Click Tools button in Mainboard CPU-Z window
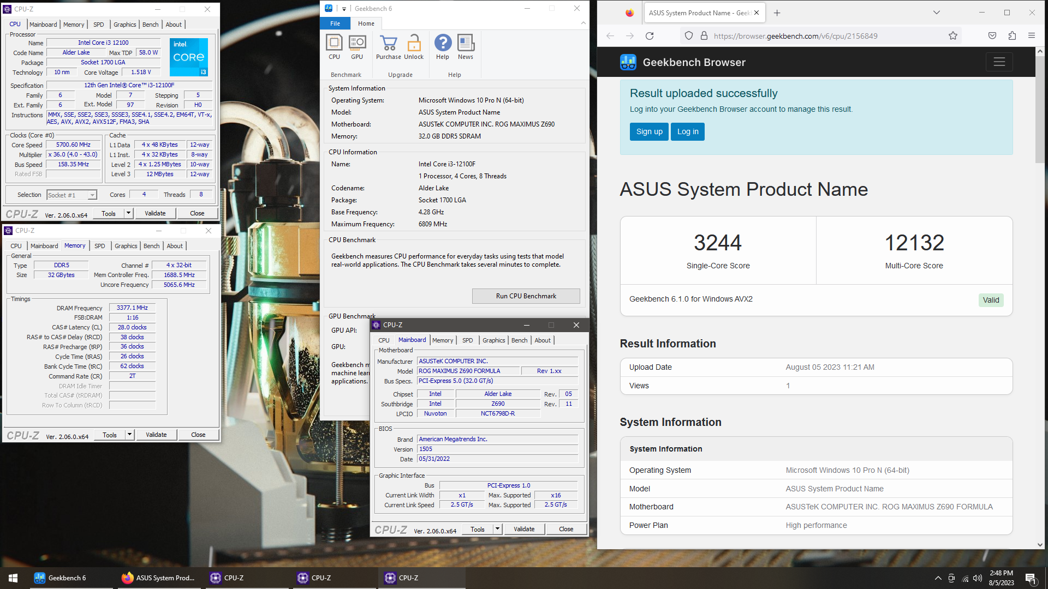This screenshot has width=1048, height=589. click(478, 529)
